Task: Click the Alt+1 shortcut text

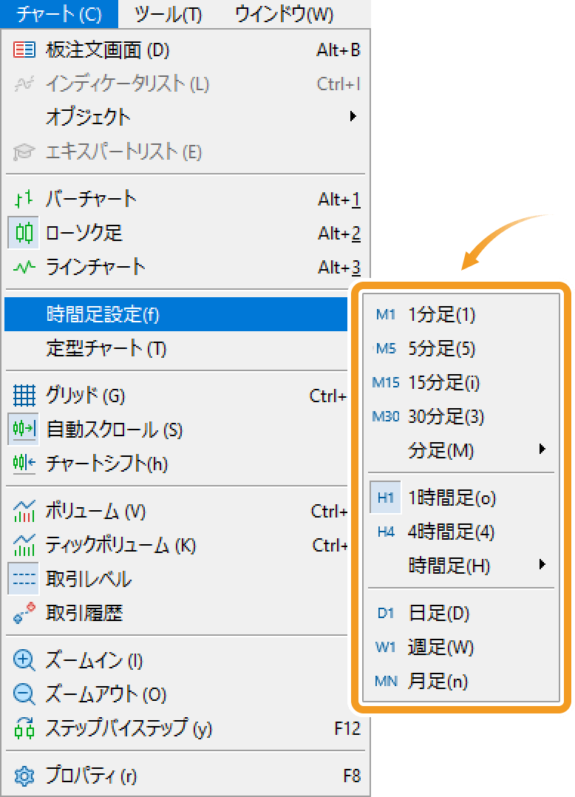Action: [338, 200]
